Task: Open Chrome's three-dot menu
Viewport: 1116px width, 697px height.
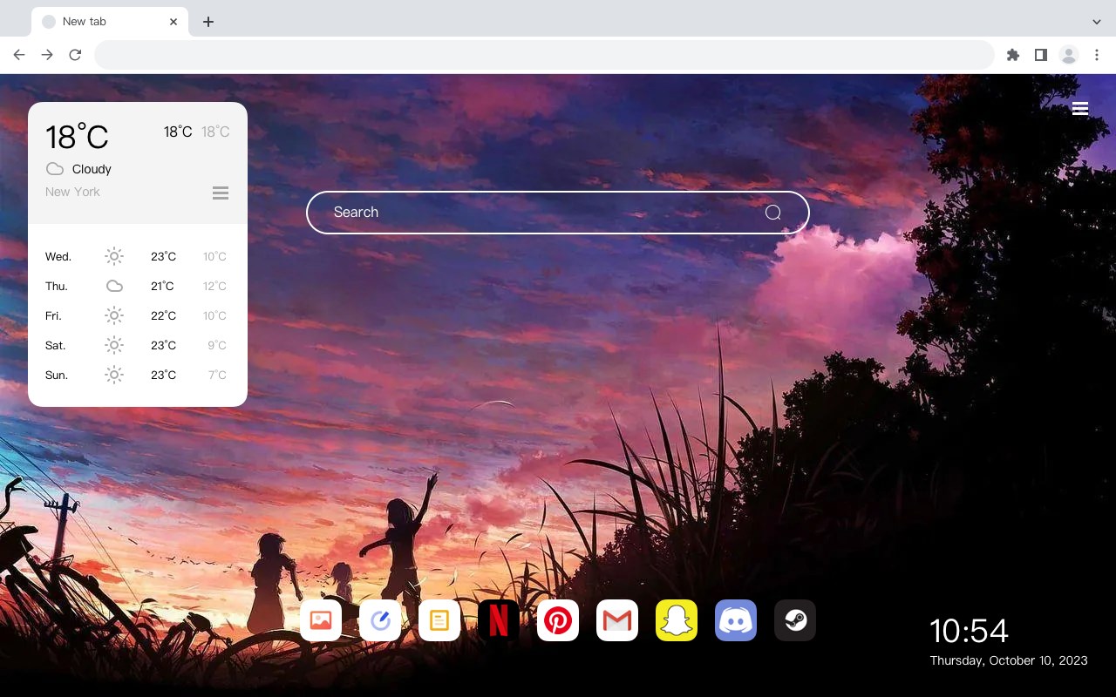Action: coord(1097,55)
